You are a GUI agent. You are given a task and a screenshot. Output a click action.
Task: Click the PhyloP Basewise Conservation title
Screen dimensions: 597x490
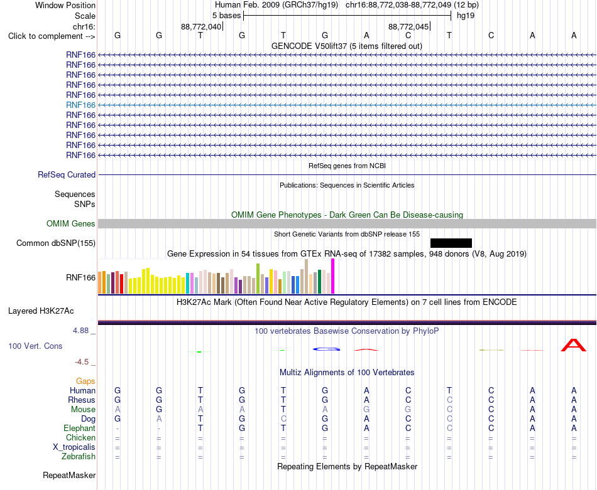coord(347,331)
